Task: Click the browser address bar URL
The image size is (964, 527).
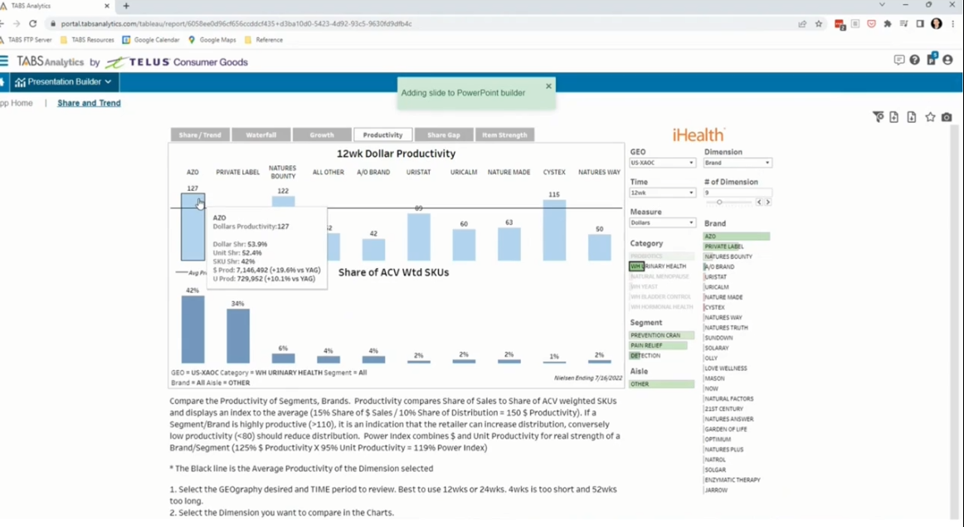Action: coord(236,24)
